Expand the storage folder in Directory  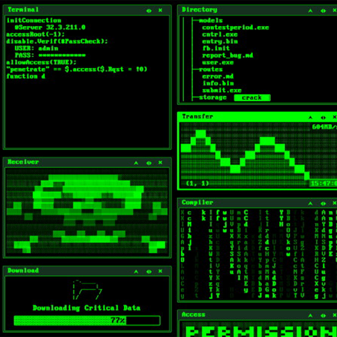pyautogui.click(x=212, y=97)
